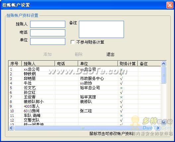Click the 单位 column header

(x=98, y=64)
